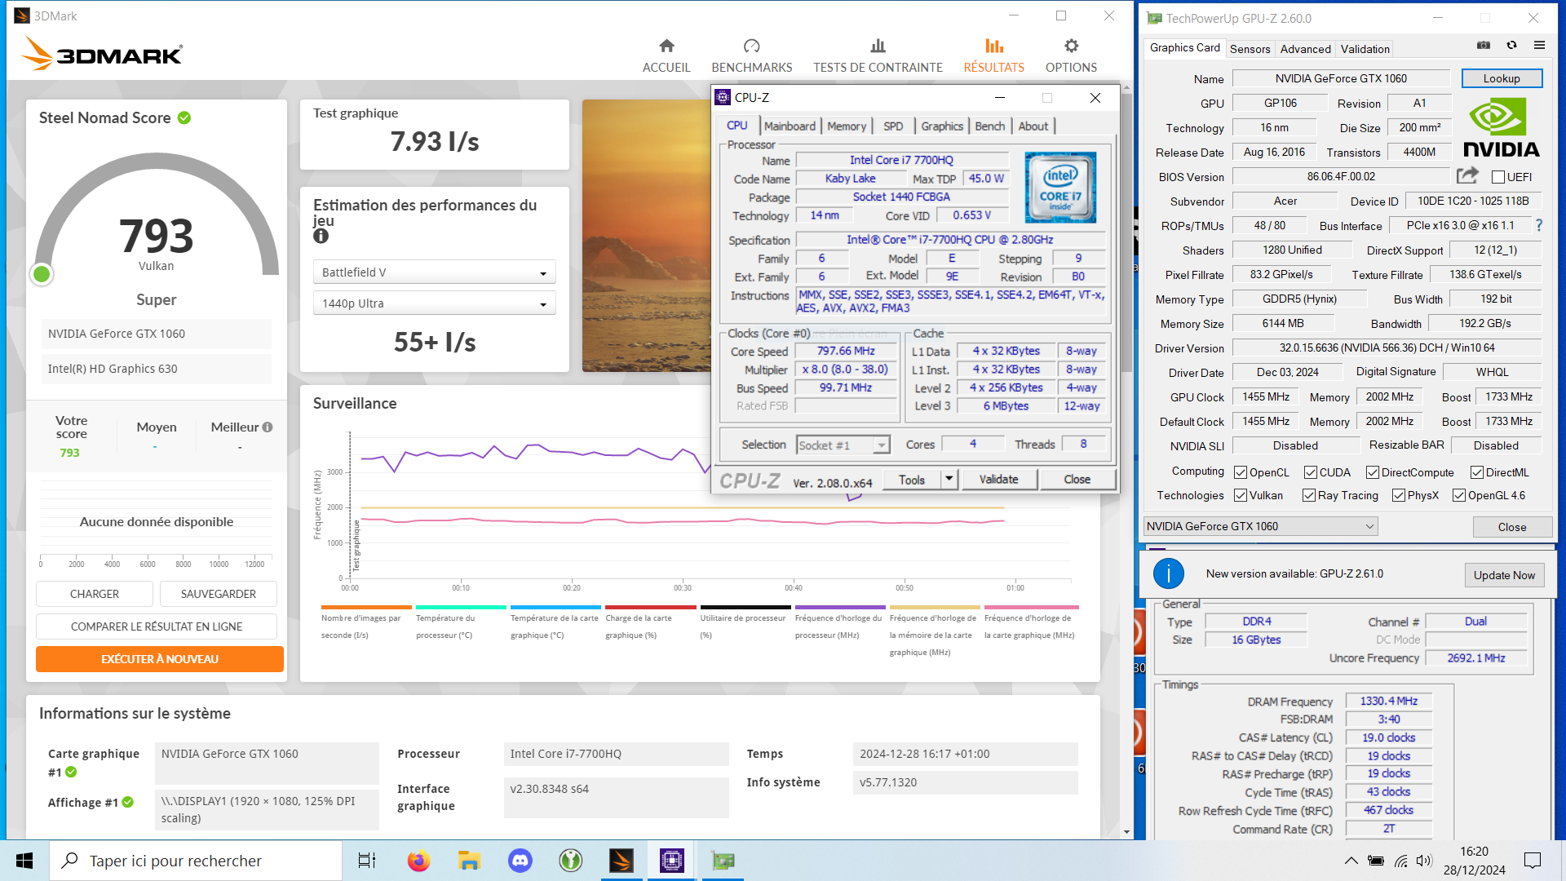The image size is (1566, 881).
Task: Expand the CPU-Z Tools dropdown arrow
Action: click(x=949, y=479)
